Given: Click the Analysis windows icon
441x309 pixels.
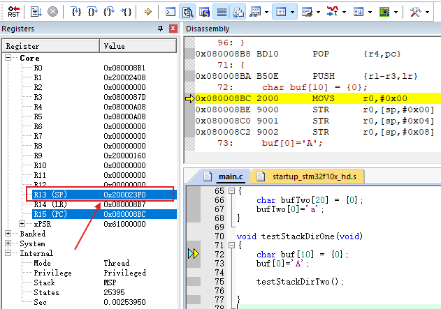Looking at the screenshot, I should click(333, 12).
